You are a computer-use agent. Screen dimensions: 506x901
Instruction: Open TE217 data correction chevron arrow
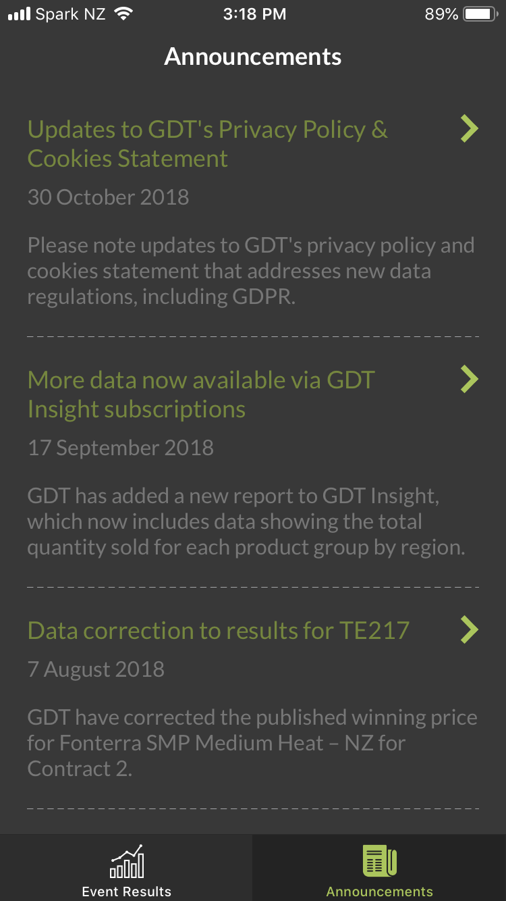pos(470,629)
